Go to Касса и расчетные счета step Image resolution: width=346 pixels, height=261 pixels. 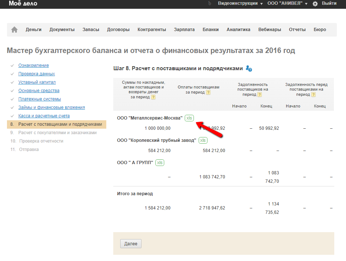[44, 116]
